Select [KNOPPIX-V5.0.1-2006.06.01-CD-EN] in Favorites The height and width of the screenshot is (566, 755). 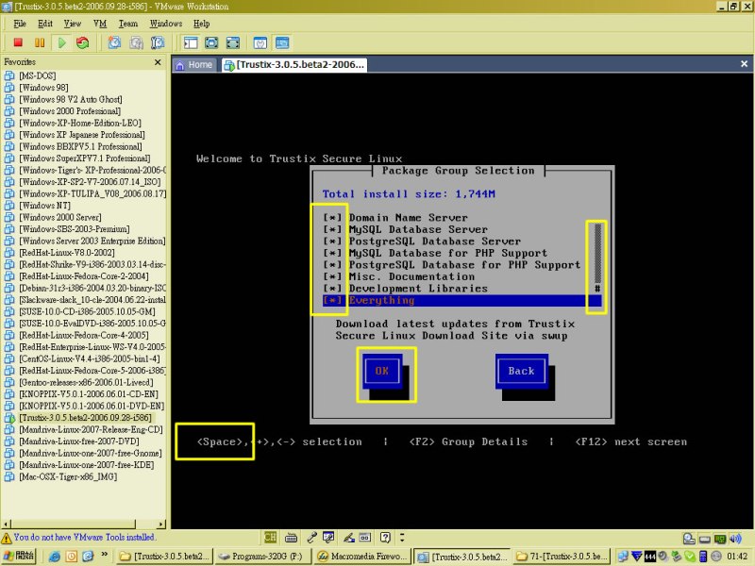pyautogui.click(x=89, y=394)
